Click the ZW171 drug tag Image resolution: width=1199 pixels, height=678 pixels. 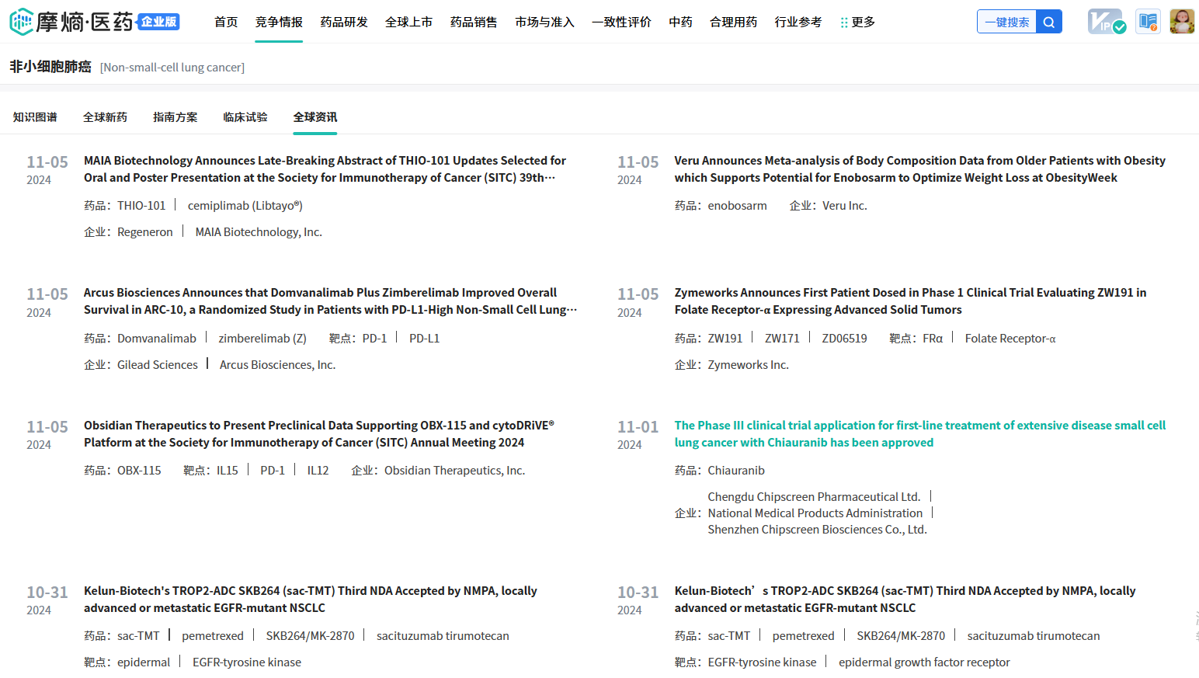(x=782, y=339)
